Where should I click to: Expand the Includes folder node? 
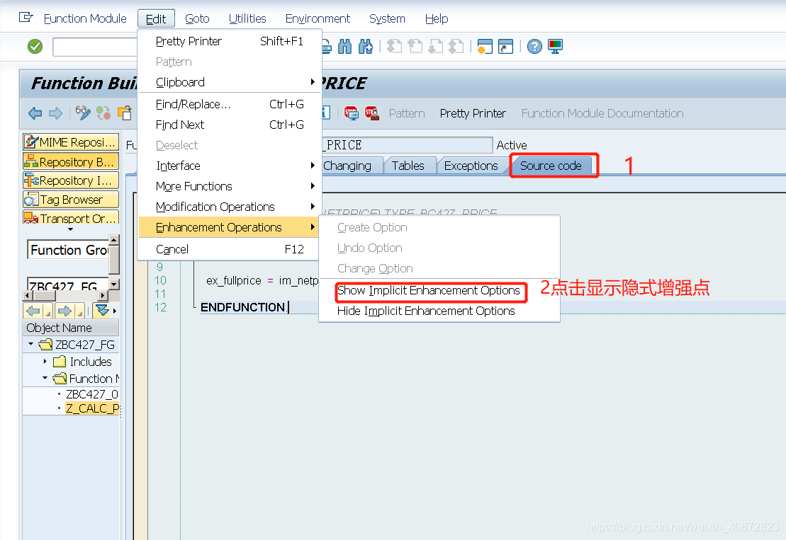click(x=45, y=362)
